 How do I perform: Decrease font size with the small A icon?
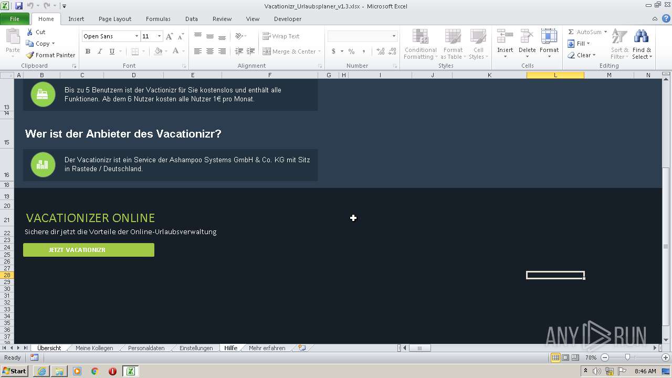[181, 36]
